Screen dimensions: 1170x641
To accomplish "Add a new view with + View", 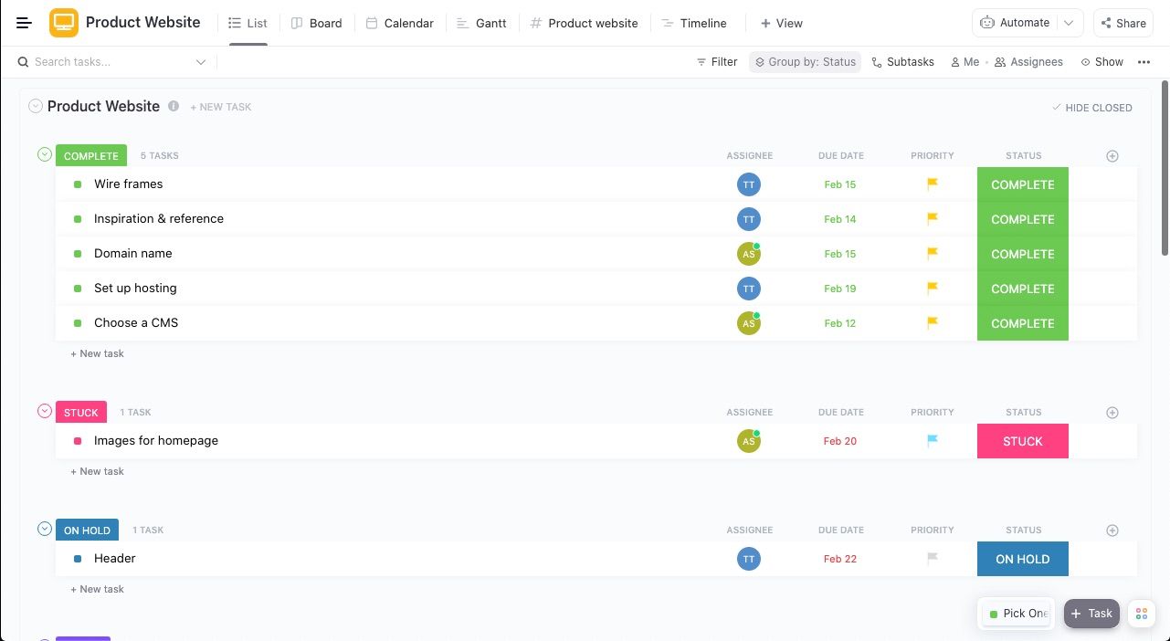I will coord(782,23).
